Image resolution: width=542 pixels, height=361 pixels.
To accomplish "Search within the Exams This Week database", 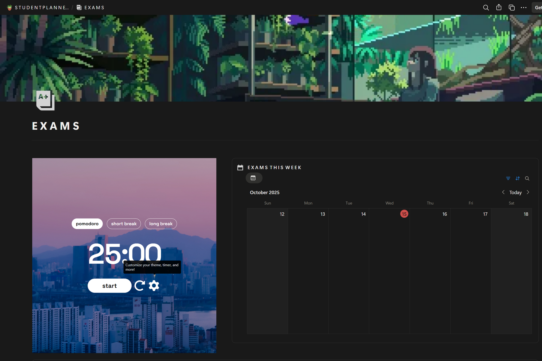I will (527, 178).
